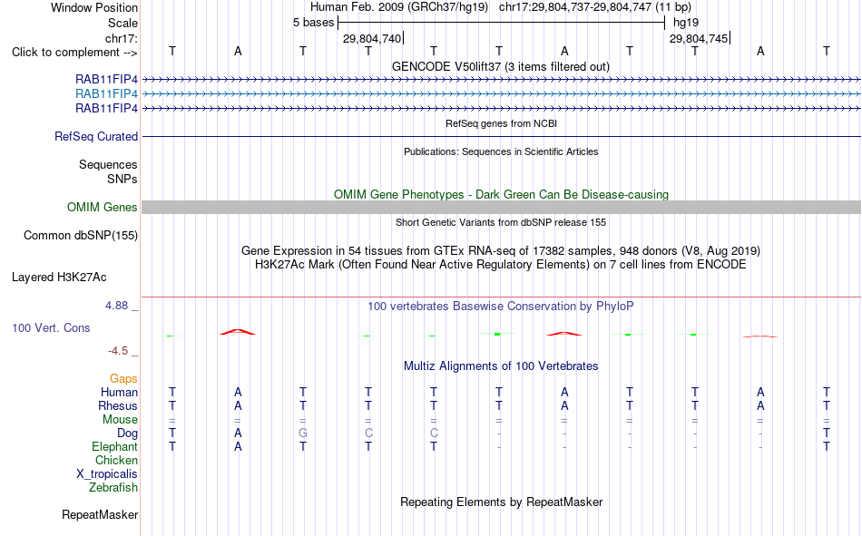Click the chr17: ruler label
The image size is (862, 536).
[121, 38]
